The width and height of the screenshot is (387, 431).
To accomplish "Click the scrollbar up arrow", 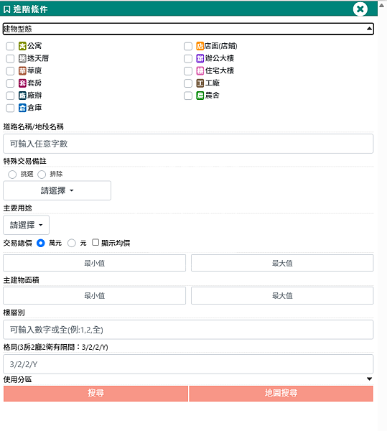I will 382,5.
